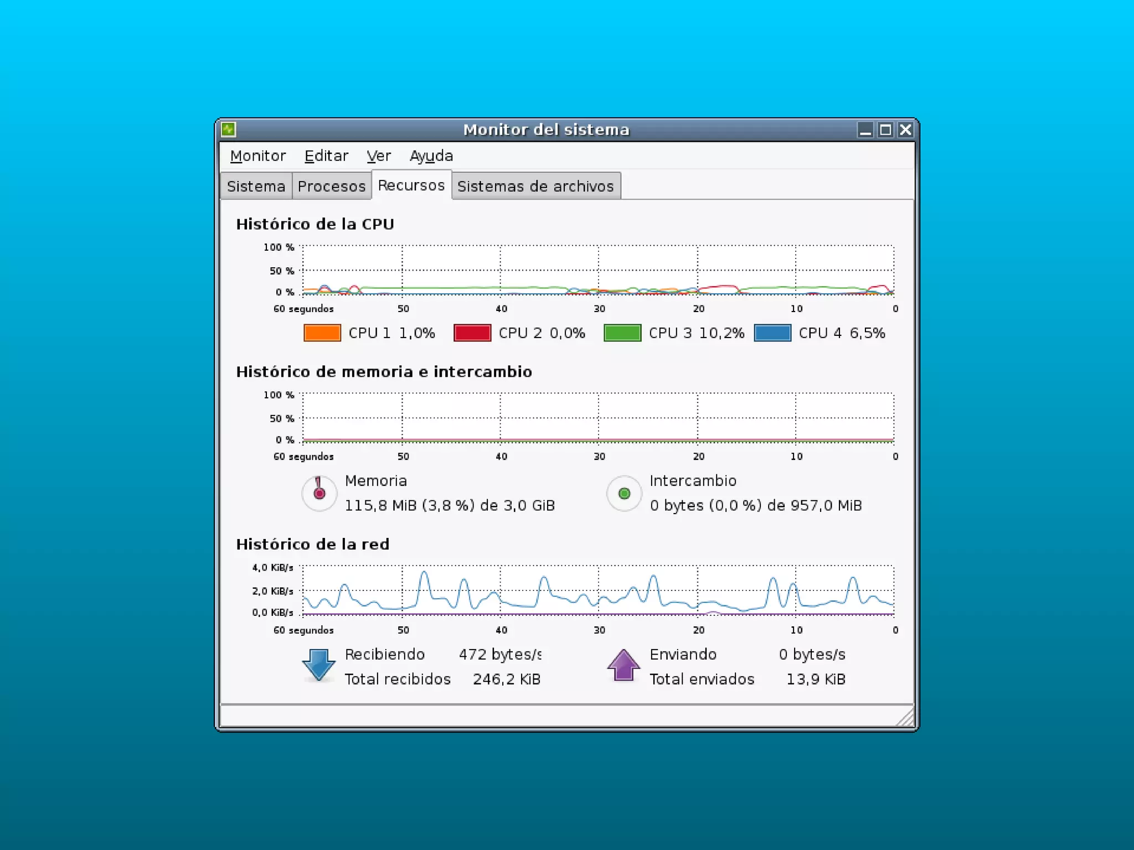This screenshot has width=1134, height=850.
Task: Click the window resize grip corner
Action: tap(906, 718)
